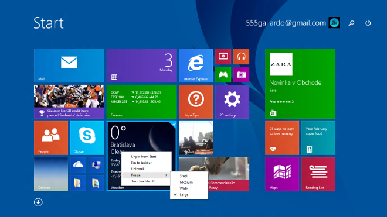Open the PC settings gear tile
387x217 pixels.
pyautogui.click(x=232, y=101)
